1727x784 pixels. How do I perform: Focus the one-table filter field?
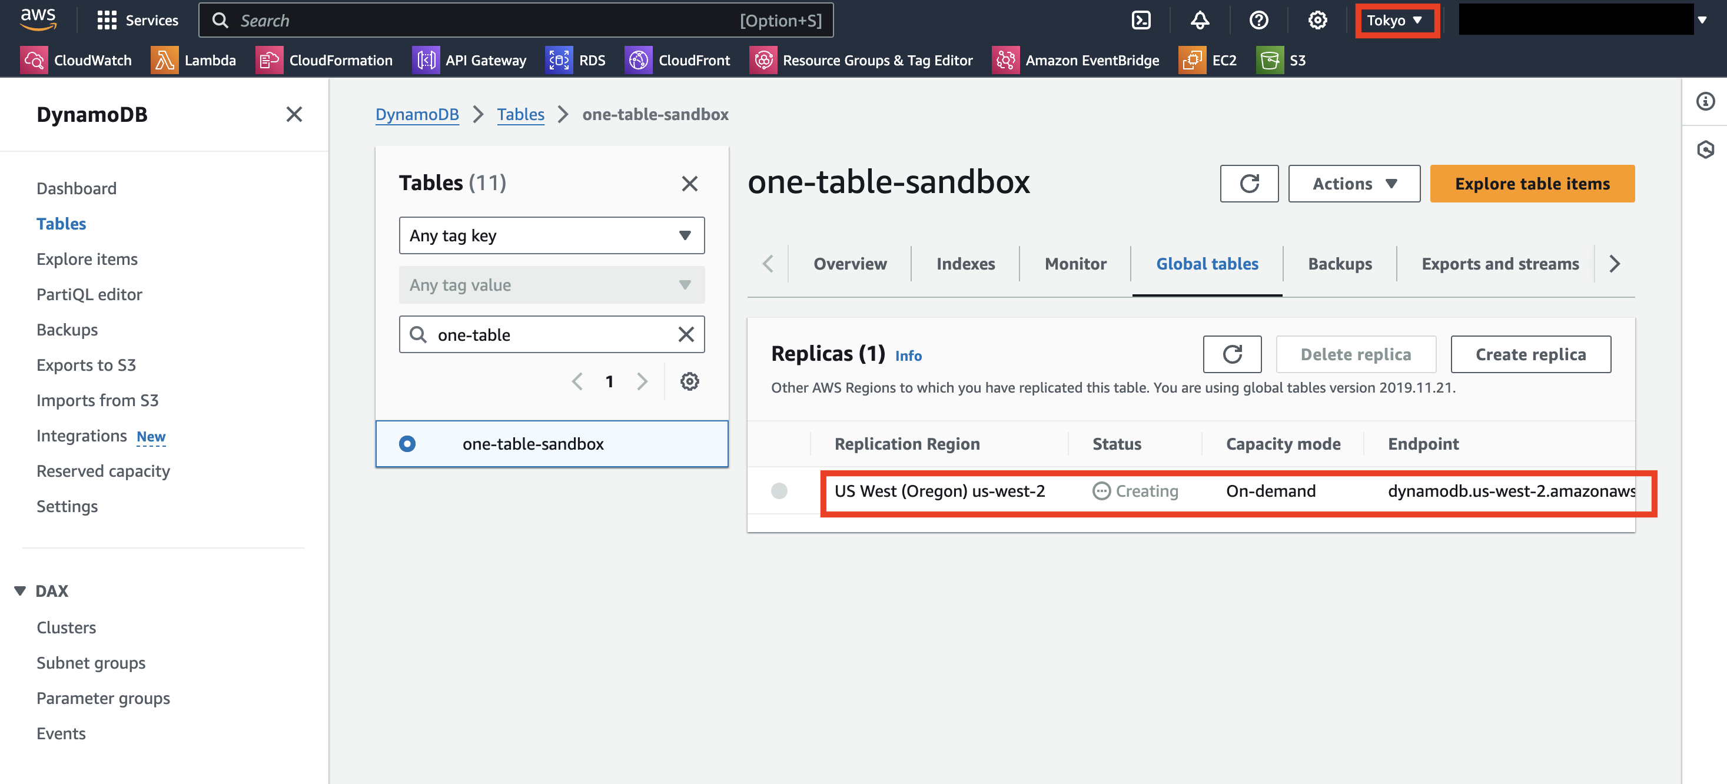pyautogui.click(x=551, y=334)
